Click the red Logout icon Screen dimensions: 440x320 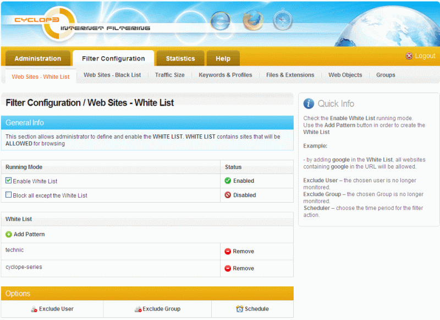(x=409, y=56)
